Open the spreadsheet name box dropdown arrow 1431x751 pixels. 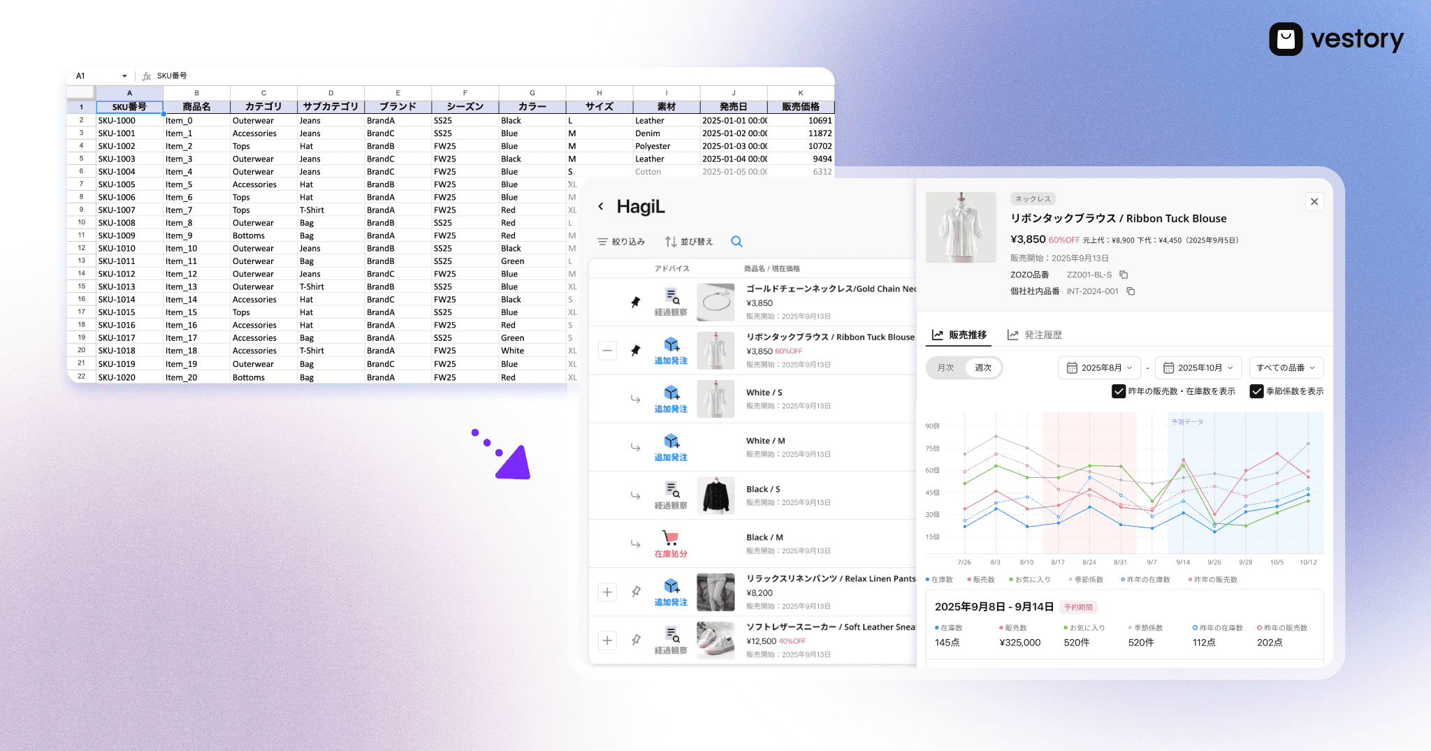(124, 76)
